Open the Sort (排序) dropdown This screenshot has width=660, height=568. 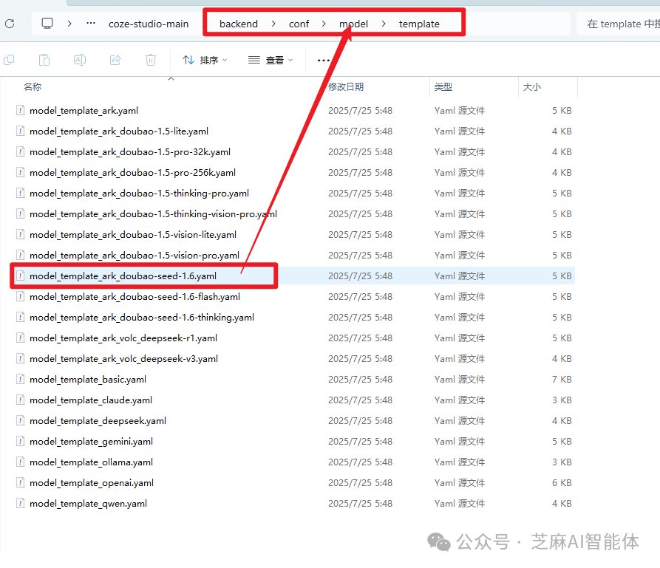click(205, 60)
